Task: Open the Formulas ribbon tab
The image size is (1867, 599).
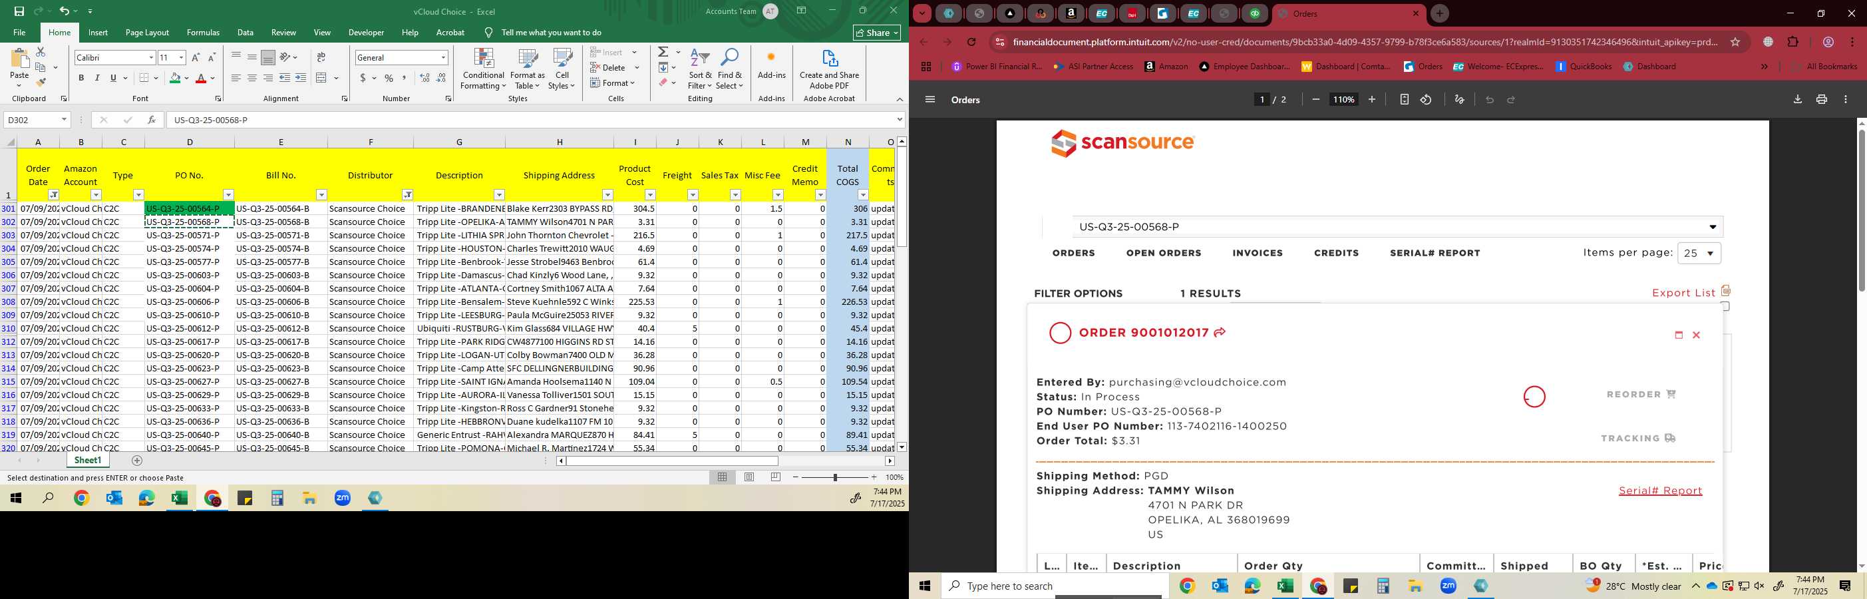Action: point(203,33)
